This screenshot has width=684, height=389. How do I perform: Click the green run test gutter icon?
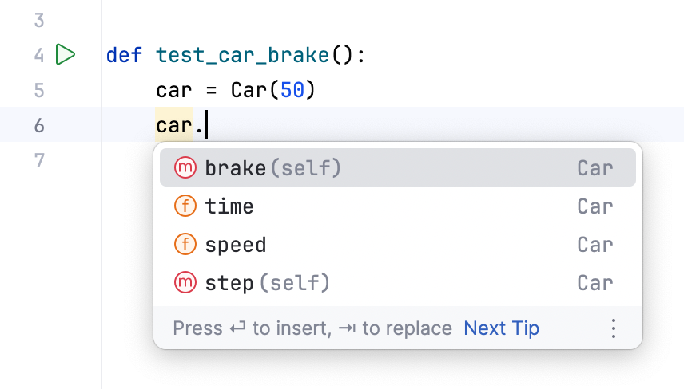(x=66, y=55)
